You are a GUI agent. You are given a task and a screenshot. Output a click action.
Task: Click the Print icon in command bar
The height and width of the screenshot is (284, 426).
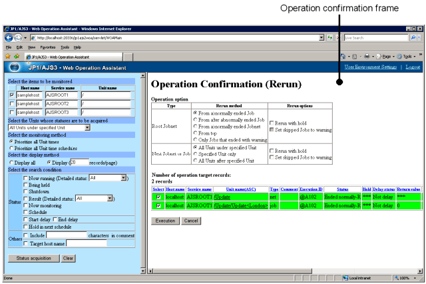tap(368, 57)
